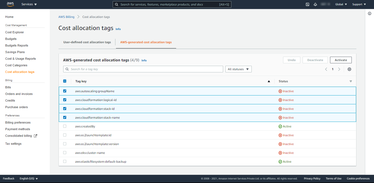Sort by Tag key ascending arrow
Image resolution: width=374 pixels, height=183 pixels.
pos(269,81)
